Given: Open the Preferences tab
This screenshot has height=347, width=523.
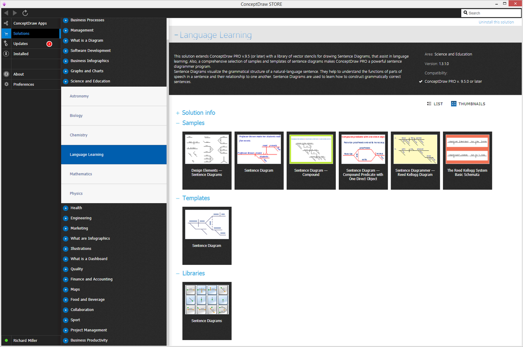Looking at the screenshot, I should click(30, 85).
